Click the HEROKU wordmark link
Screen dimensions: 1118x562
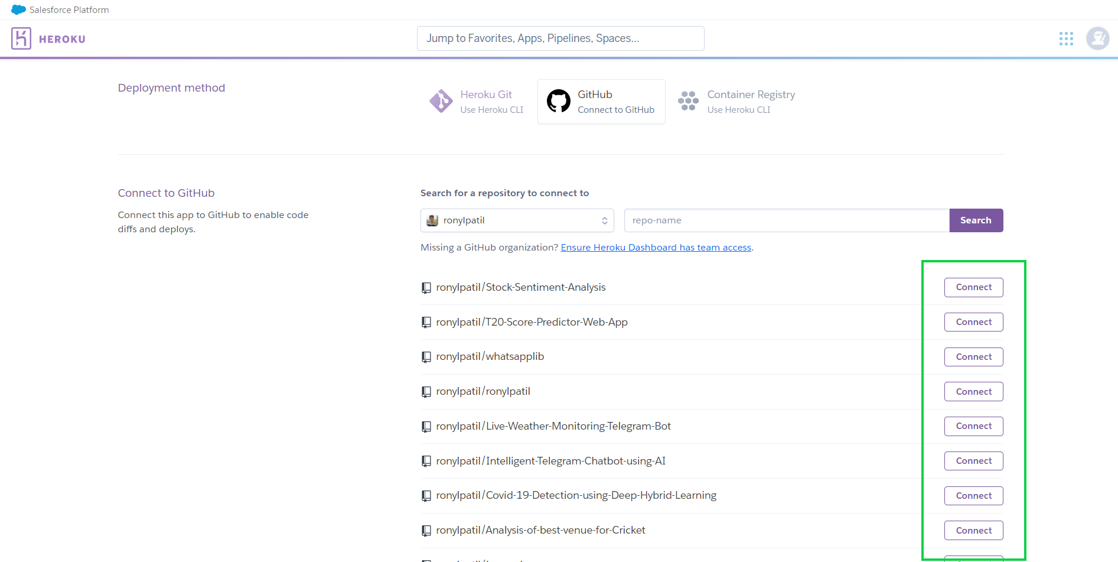point(62,39)
